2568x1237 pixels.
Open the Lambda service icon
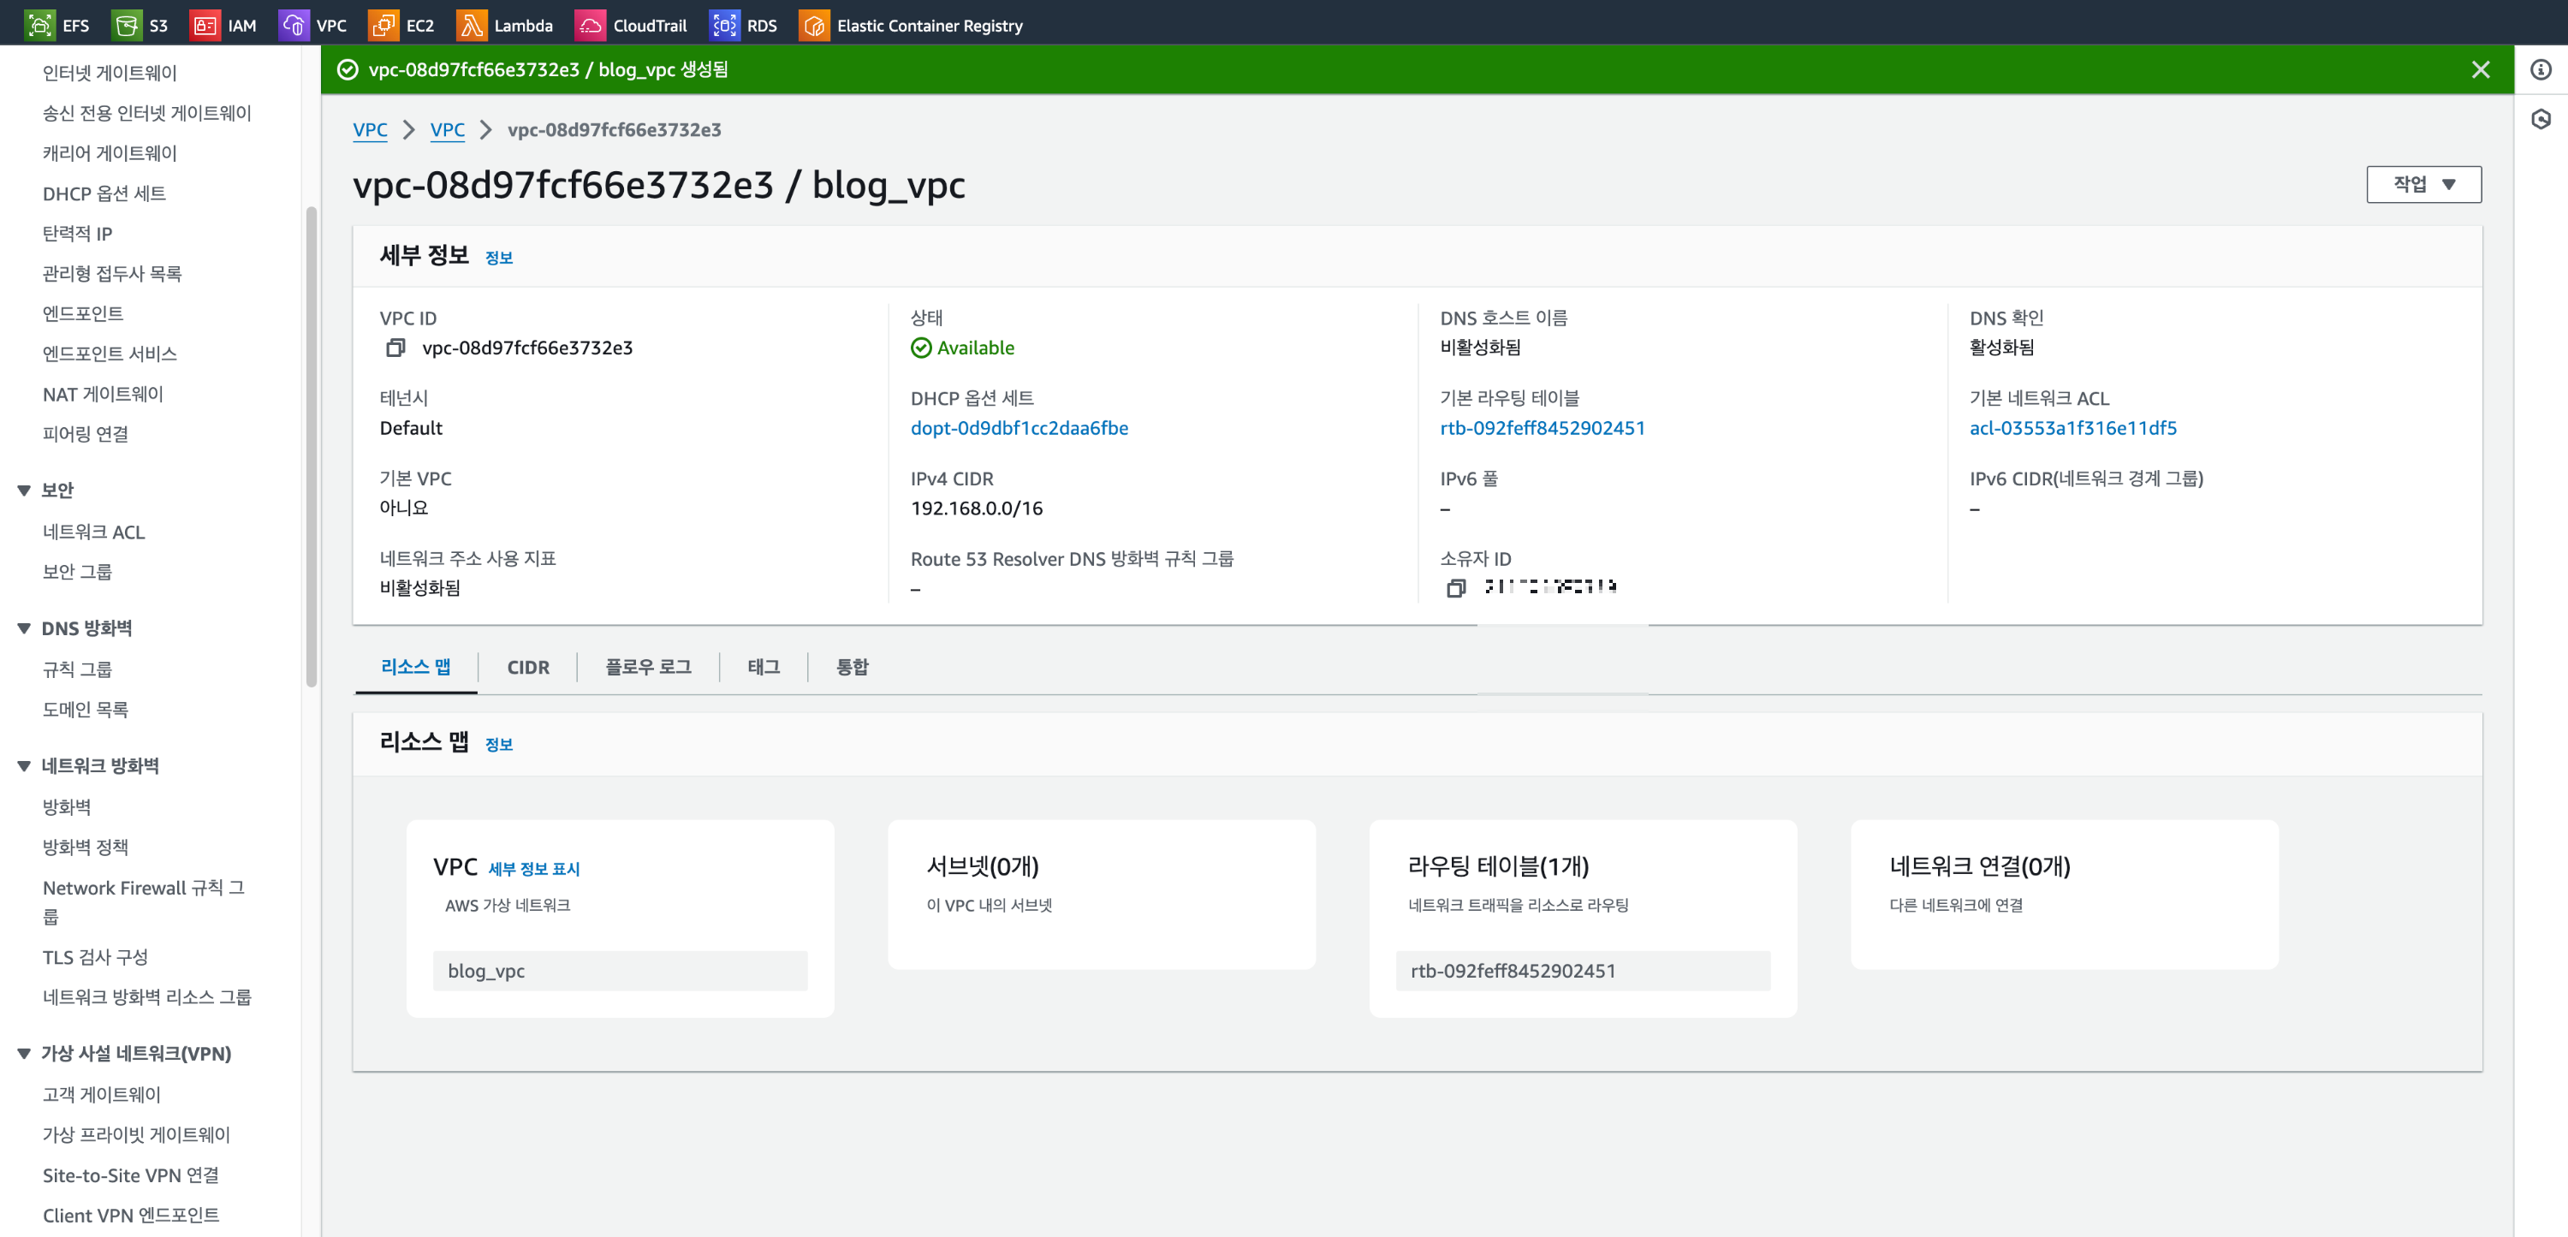471,25
